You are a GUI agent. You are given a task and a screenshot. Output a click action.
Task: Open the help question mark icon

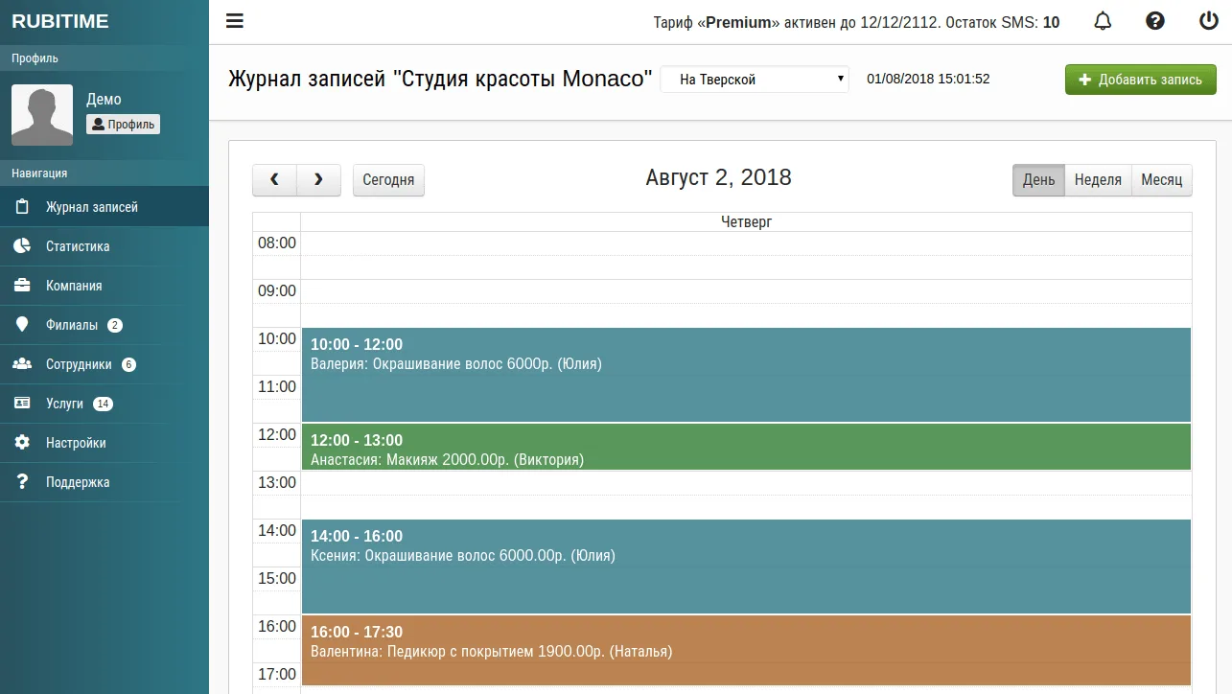point(1155,21)
